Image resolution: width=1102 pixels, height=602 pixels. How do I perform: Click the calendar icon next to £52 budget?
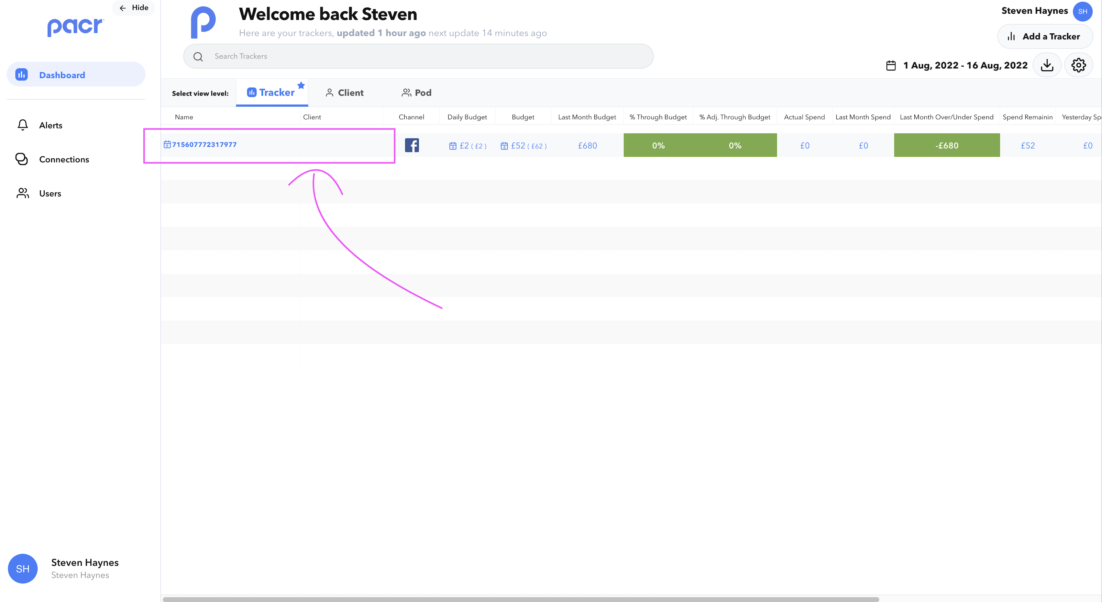coord(504,146)
